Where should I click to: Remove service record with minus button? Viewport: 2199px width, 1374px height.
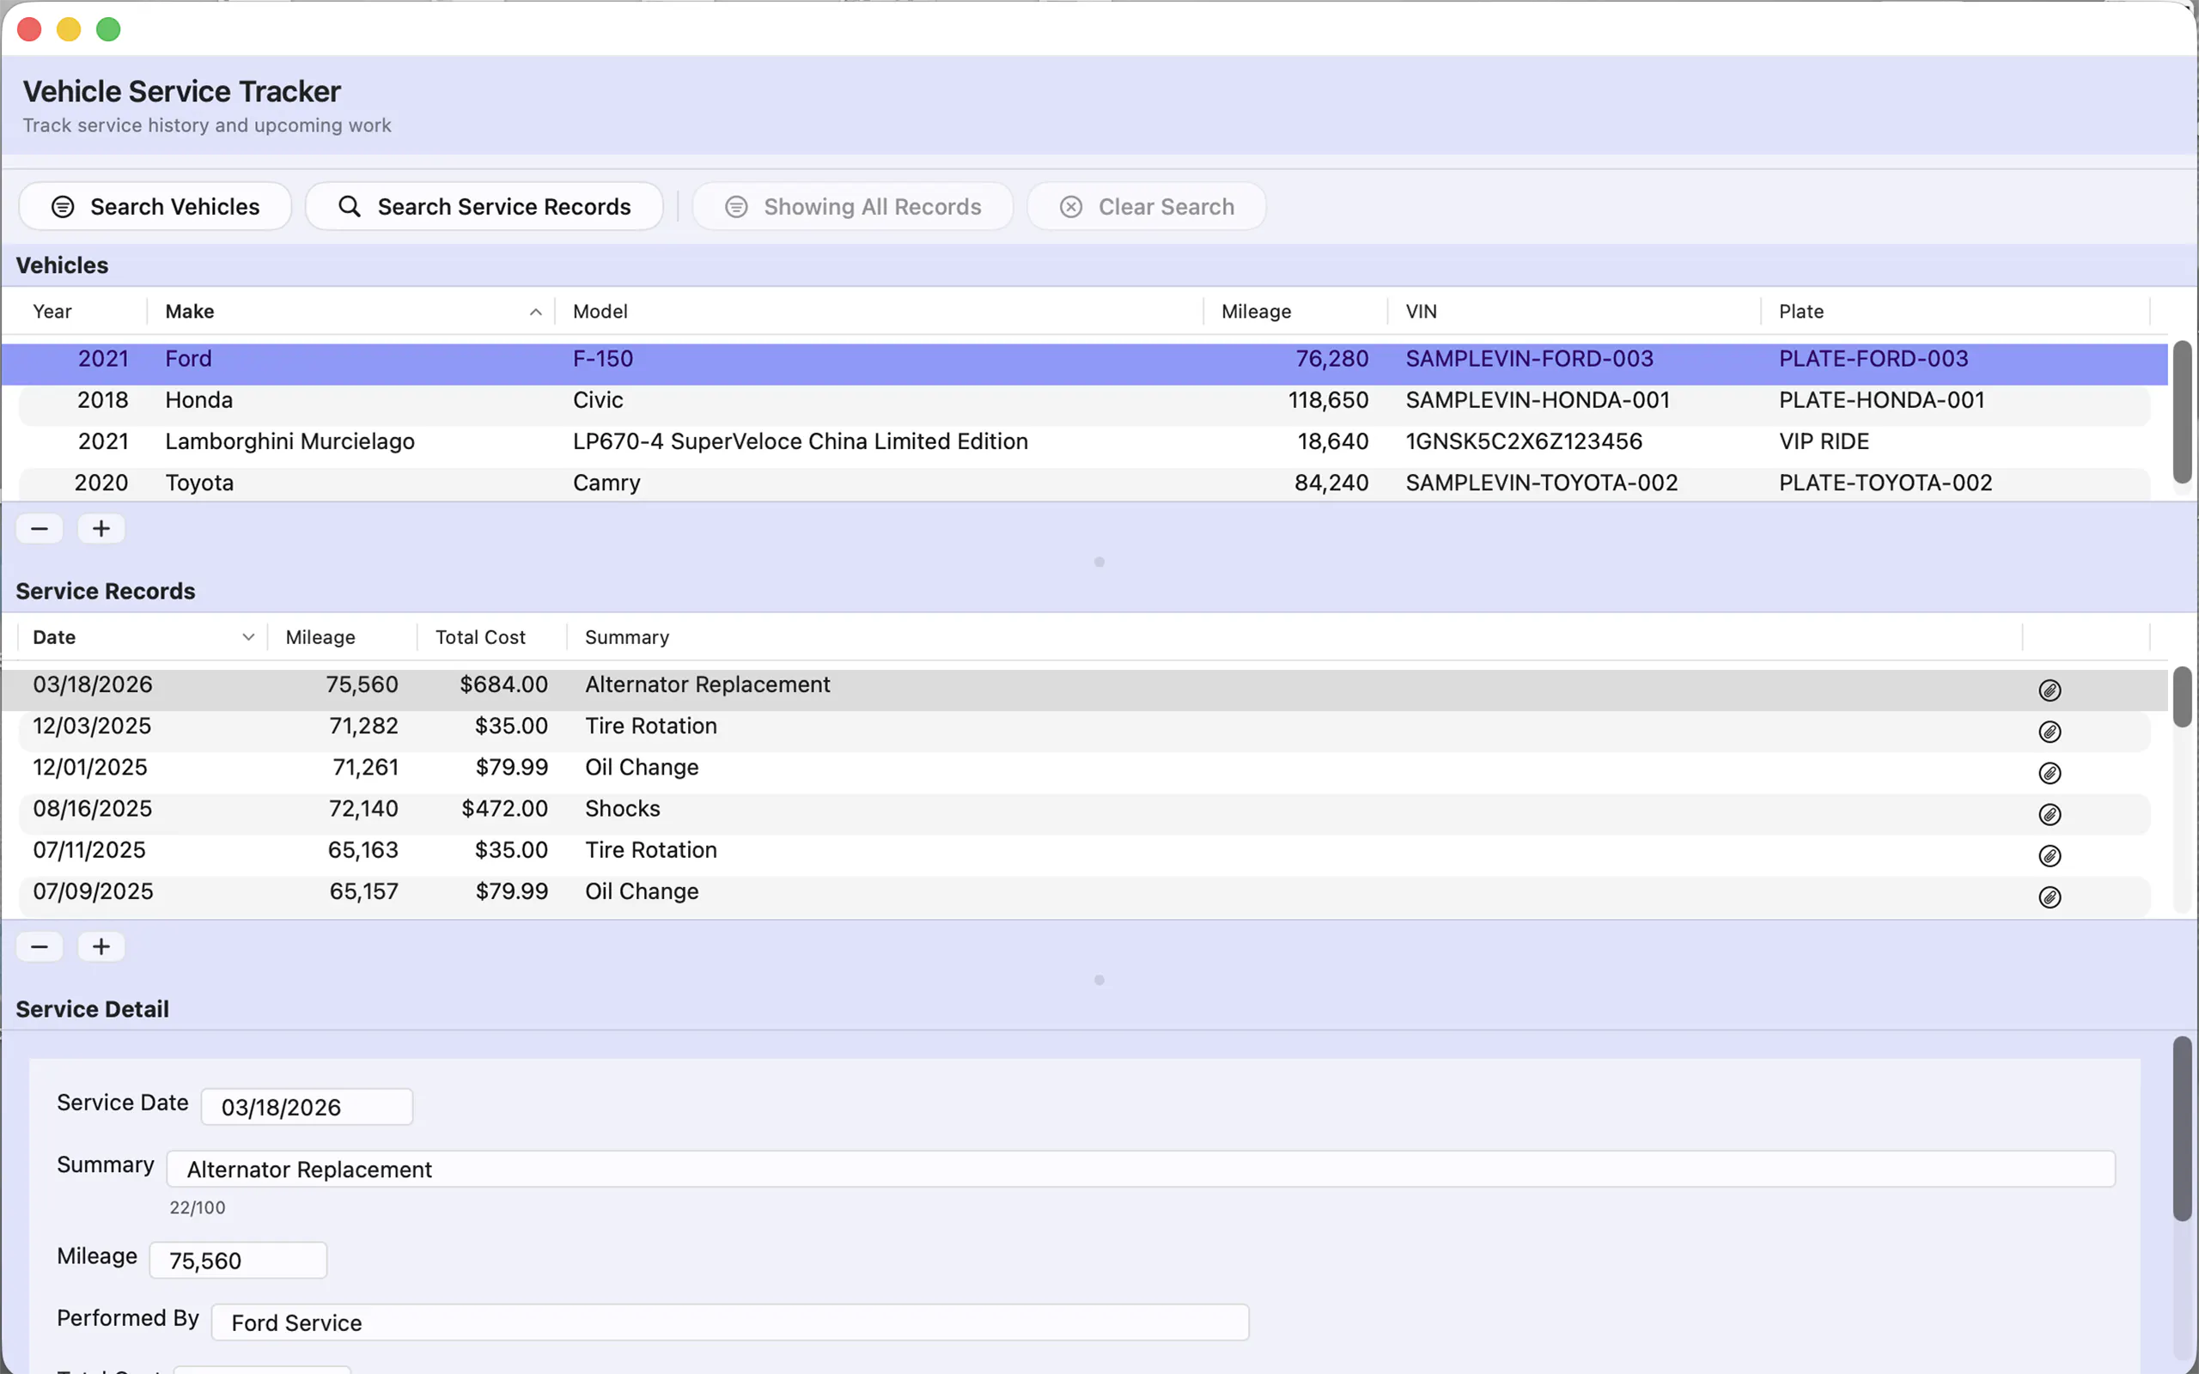click(x=39, y=947)
